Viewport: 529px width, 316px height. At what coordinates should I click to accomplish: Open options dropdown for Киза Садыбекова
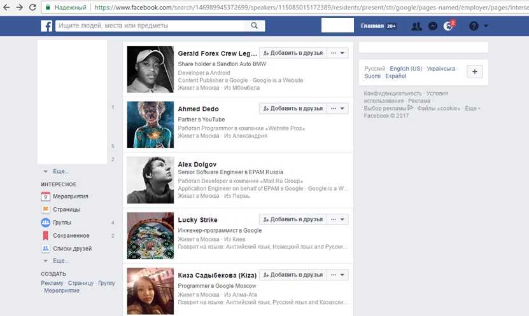[x=338, y=275]
